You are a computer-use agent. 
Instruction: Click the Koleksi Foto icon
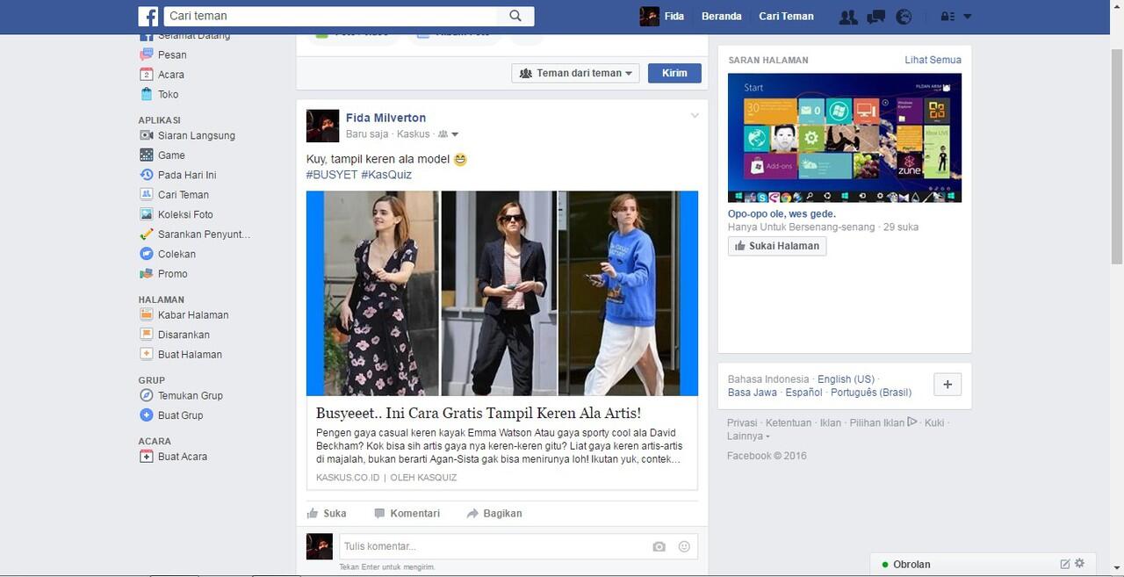tap(147, 214)
